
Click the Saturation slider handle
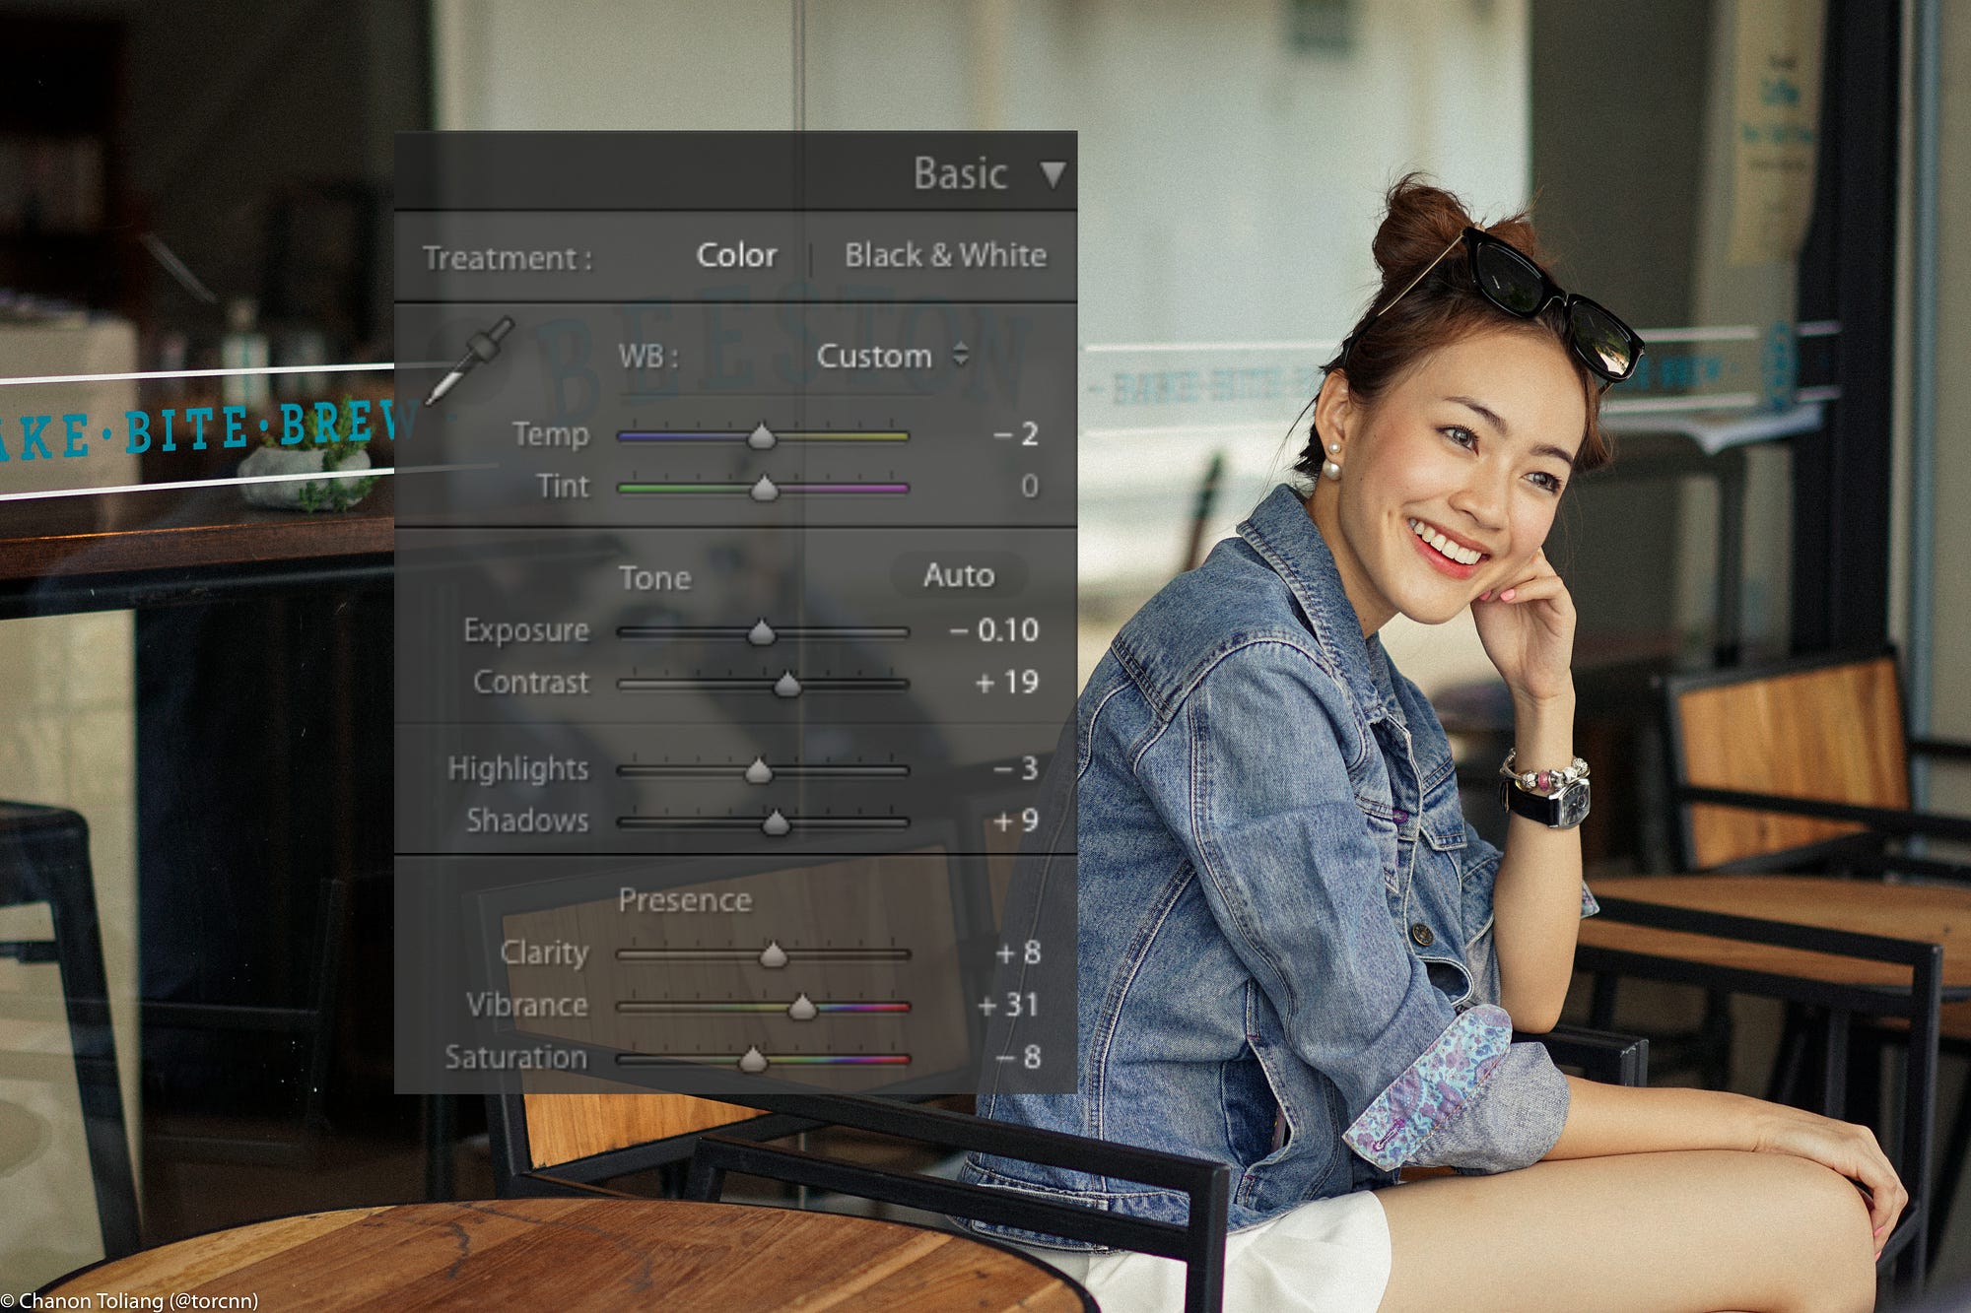[x=753, y=1059]
